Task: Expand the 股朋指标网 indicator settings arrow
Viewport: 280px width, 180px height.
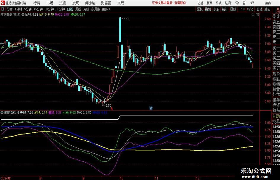Action: [2, 113]
